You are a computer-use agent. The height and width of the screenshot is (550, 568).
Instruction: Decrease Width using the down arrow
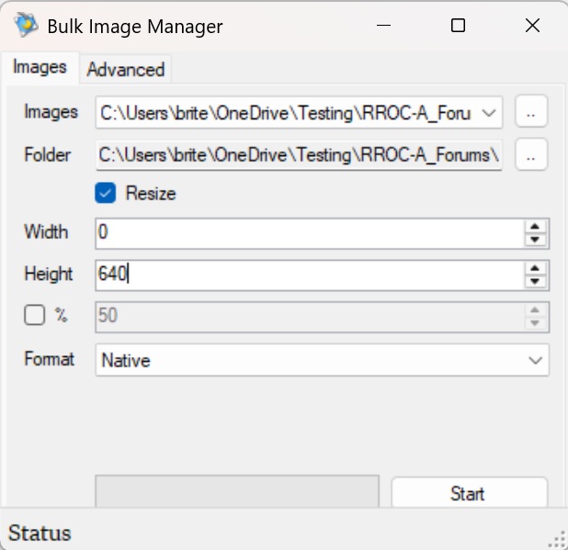535,240
